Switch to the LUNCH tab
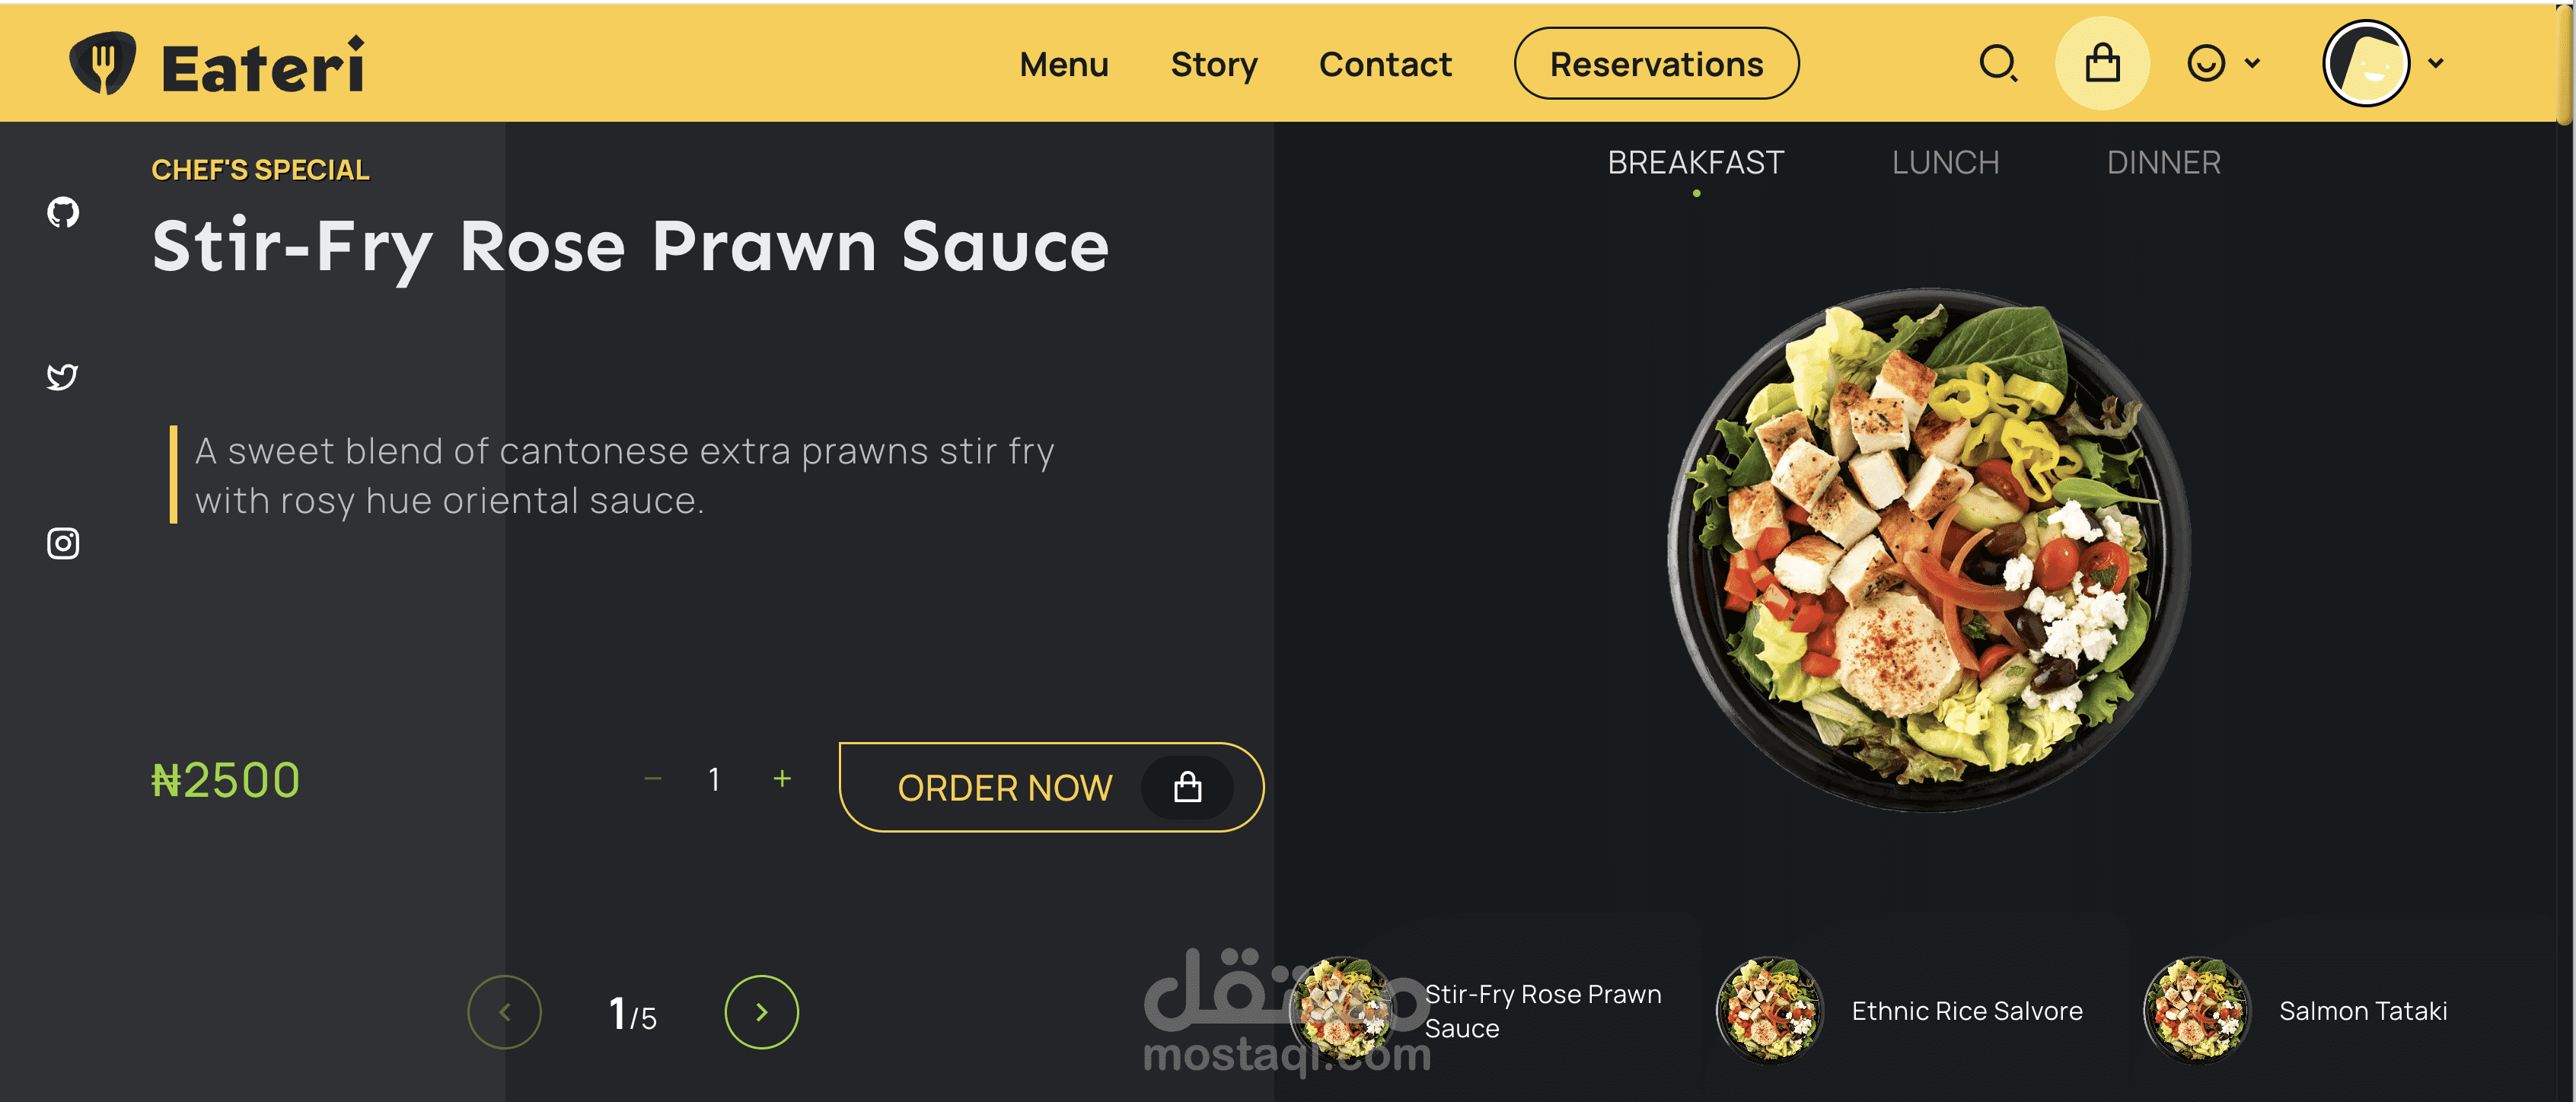 [1945, 163]
